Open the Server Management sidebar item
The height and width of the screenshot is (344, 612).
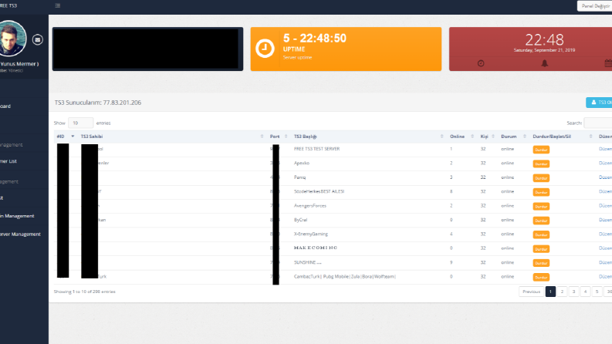tap(22, 234)
